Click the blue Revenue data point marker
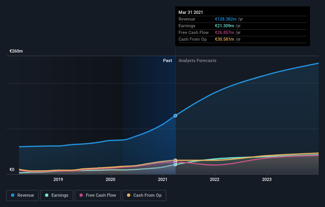The image size is (325, 207). point(175,116)
